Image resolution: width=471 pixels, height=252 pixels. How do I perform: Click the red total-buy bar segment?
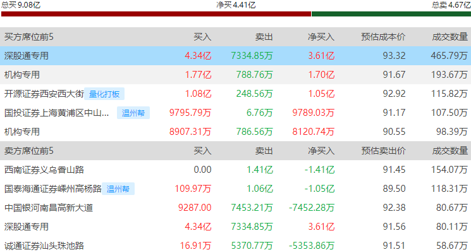pyautogui.click(x=156, y=14)
